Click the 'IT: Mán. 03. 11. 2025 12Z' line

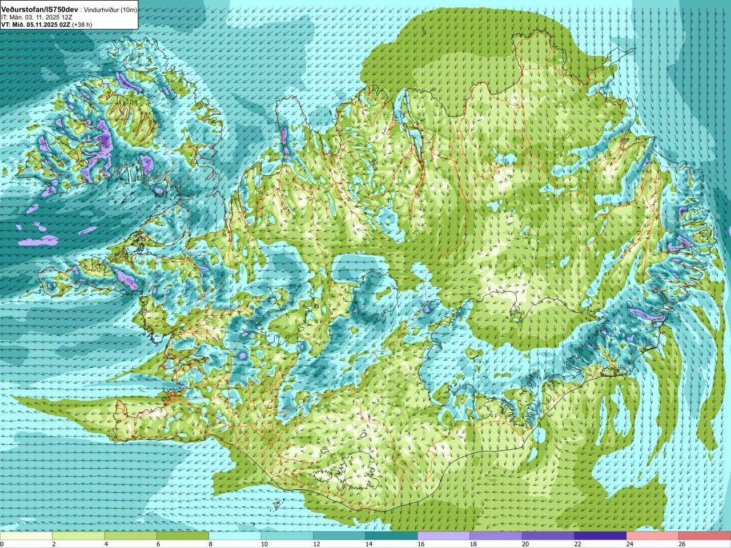click(x=37, y=17)
